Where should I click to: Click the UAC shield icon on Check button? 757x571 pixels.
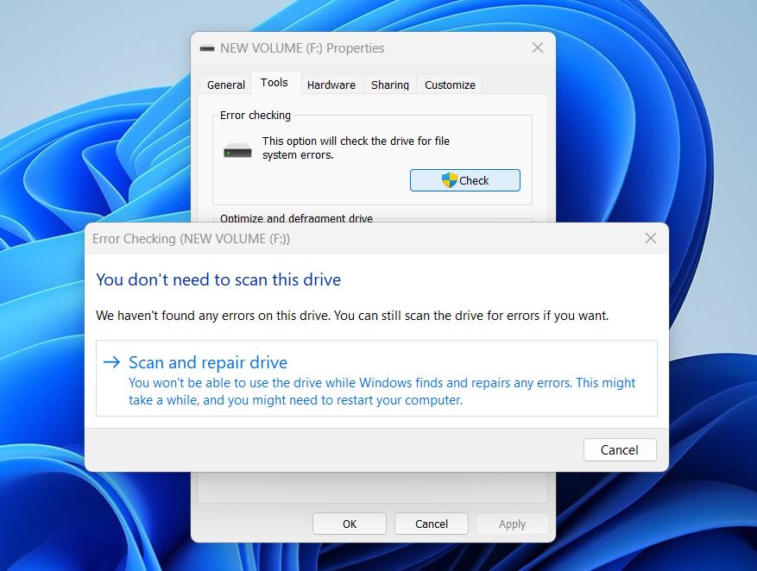[448, 180]
